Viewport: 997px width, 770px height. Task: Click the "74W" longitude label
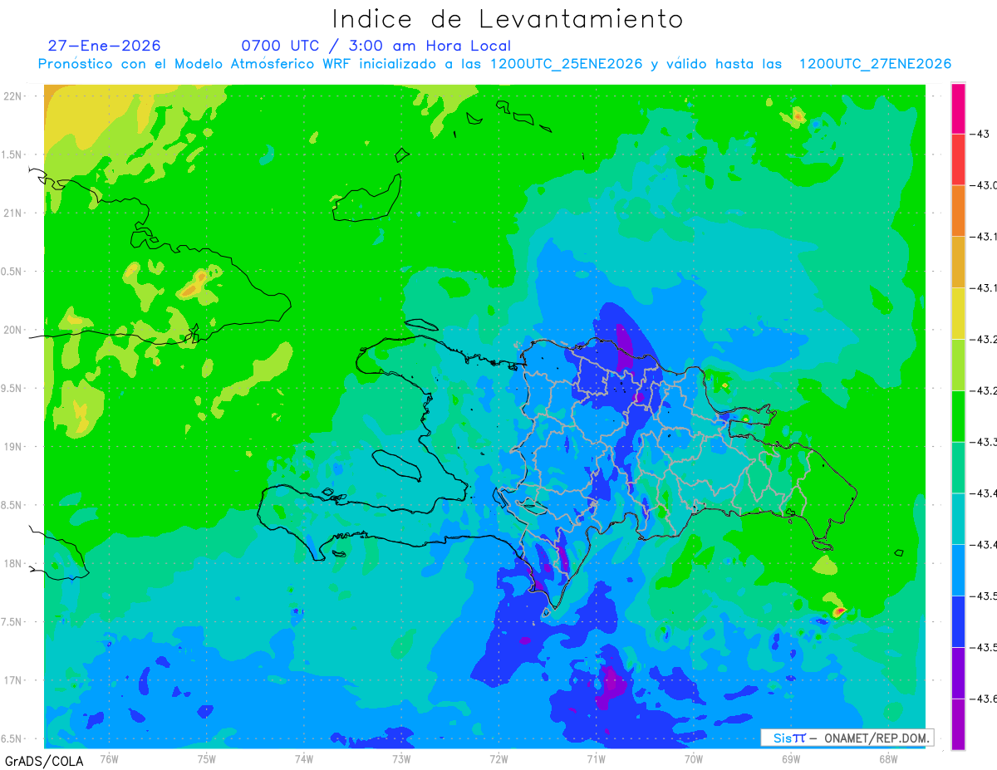[x=304, y=758]
